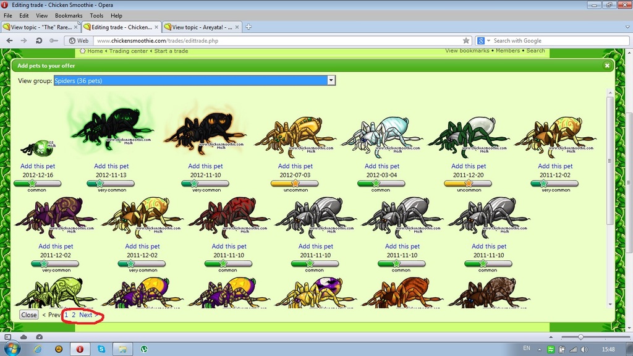Screen dimensions: 633x356
Task: Click the dark red spider image
Action: [x=229, y=217]
